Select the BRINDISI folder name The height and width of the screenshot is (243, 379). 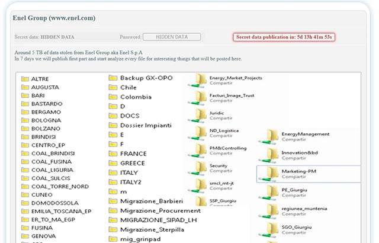43,137
